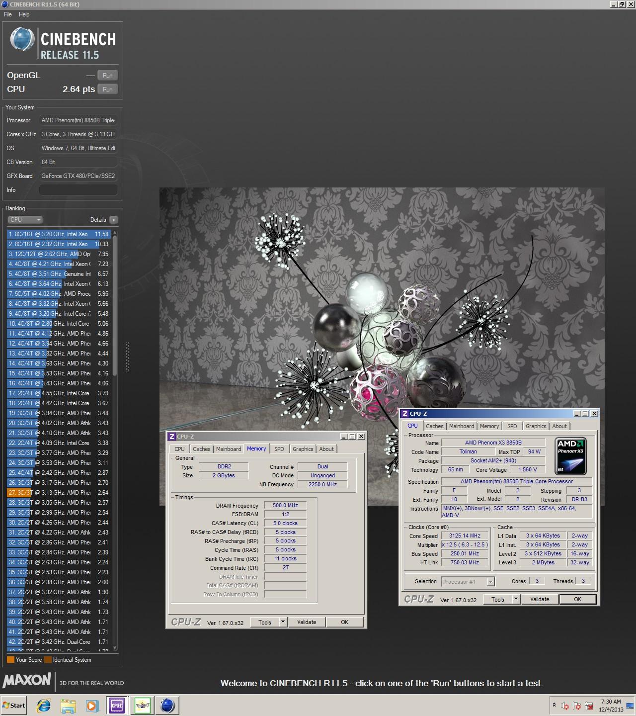Screen dimensions: 636x716
Task: Expand Tools dropdown arrow in Memory CPU-Z window
Action: pyautogui.click(x=283, y=622)
